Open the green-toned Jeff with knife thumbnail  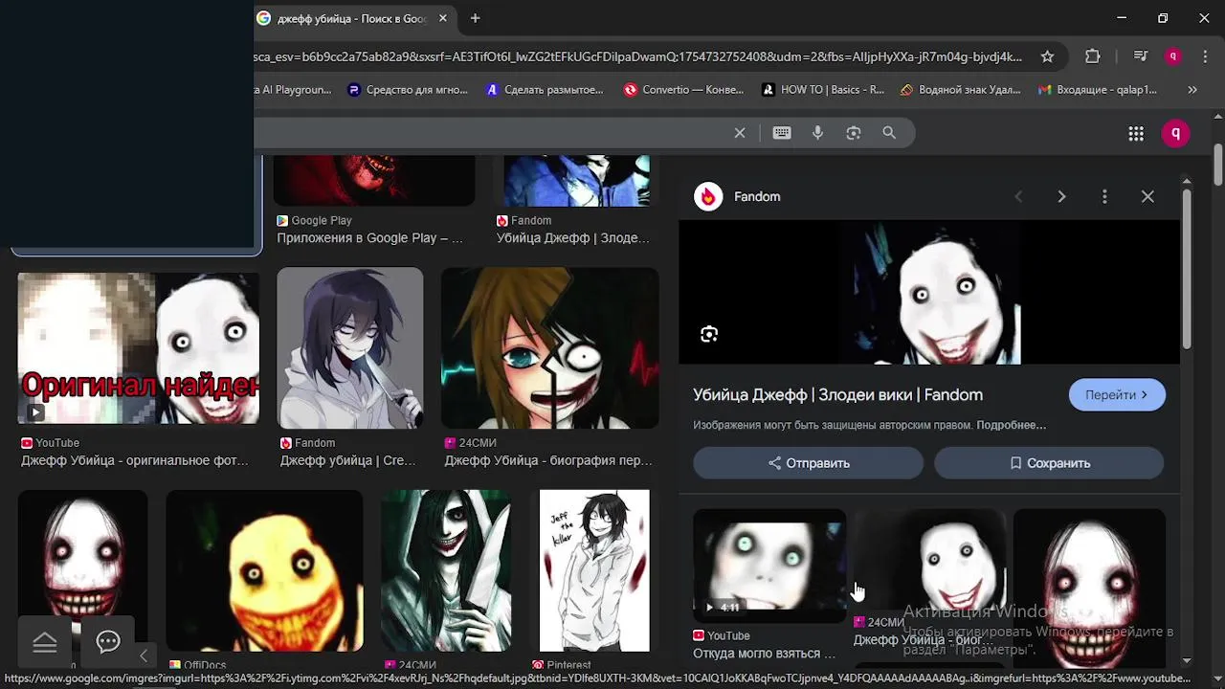tap(446, 570)
